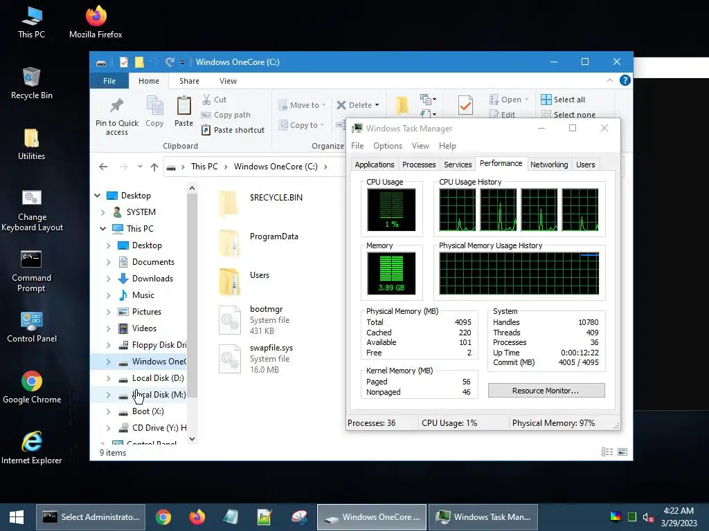
Task: Click This PC in address breadcrumb
Action: click(204, 167)
